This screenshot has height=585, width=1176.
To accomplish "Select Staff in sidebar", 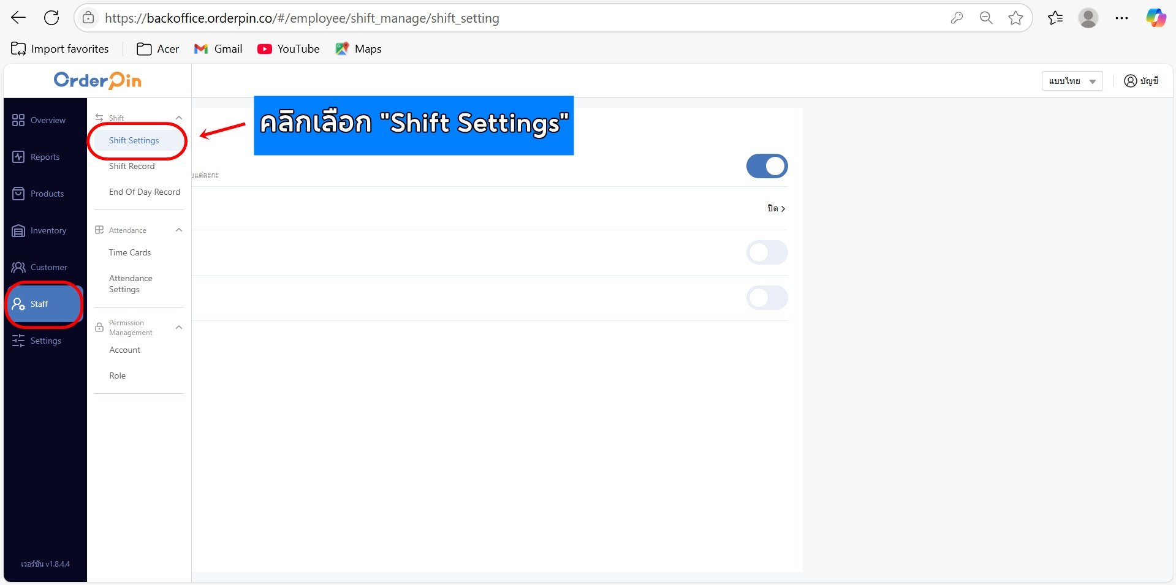I will coord(44,304).
